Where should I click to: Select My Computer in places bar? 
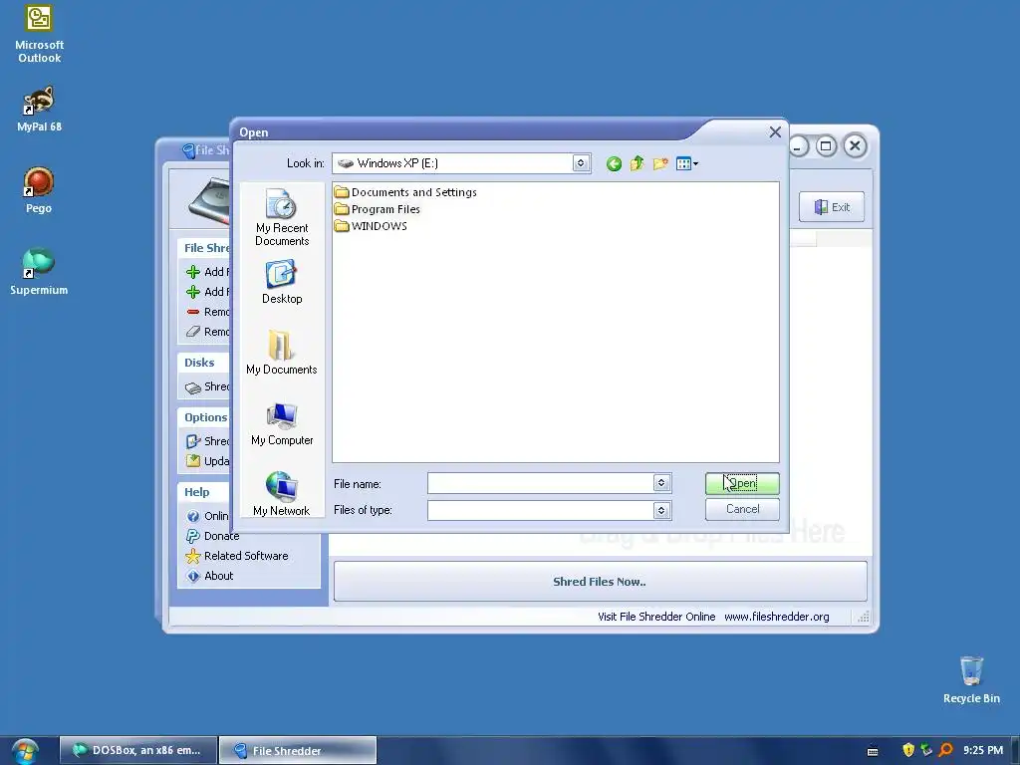click(x=282, y=424)
